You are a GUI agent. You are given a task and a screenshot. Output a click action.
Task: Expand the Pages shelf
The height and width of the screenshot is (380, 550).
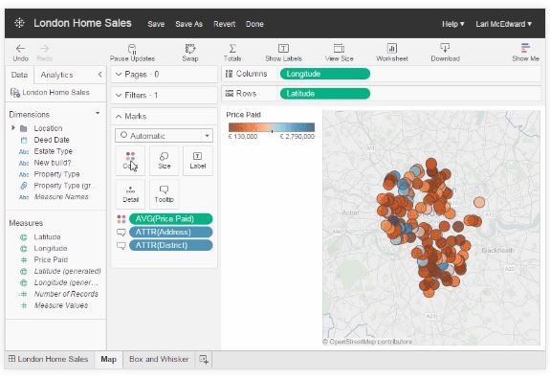point(119,74)
